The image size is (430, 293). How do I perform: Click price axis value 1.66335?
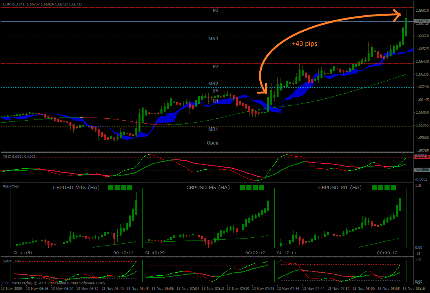(422, 74)
